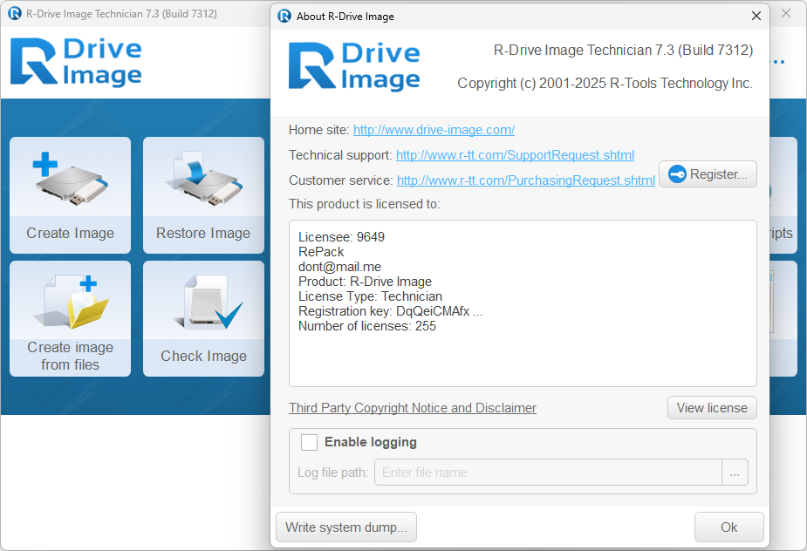Click the 'Registration key: DqQeiCMAfx ...' line
This screenshot has width=807, height=551.
[x=390, y=311]
